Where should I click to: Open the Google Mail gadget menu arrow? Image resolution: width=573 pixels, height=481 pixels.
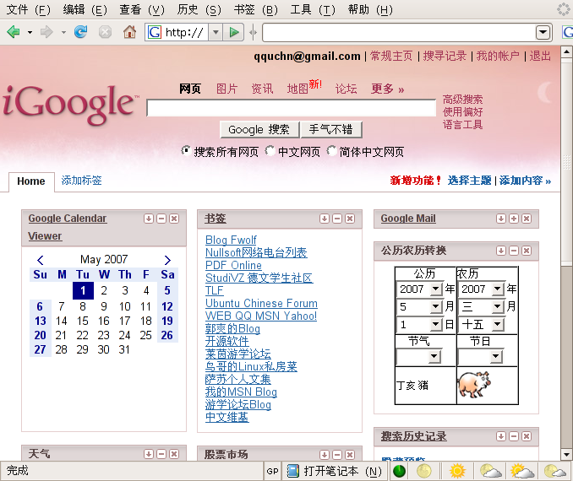(501, 219)
